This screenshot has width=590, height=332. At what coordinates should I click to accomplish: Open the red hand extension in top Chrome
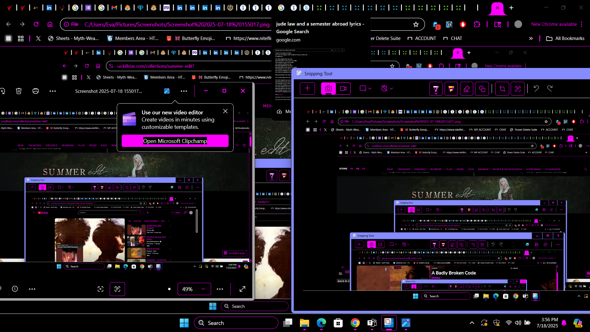pos(463,24)
